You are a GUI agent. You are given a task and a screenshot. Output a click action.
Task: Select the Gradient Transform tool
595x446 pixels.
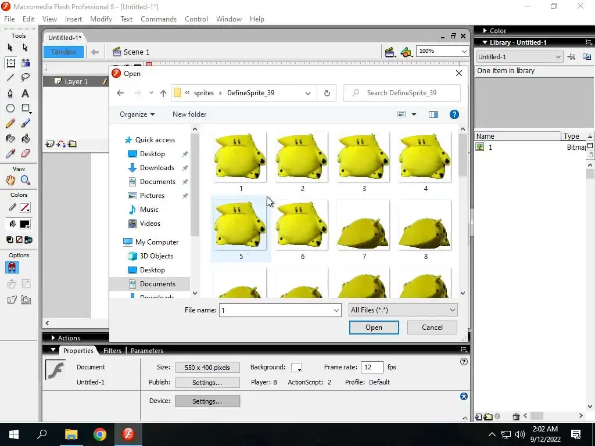coord(26,63)
